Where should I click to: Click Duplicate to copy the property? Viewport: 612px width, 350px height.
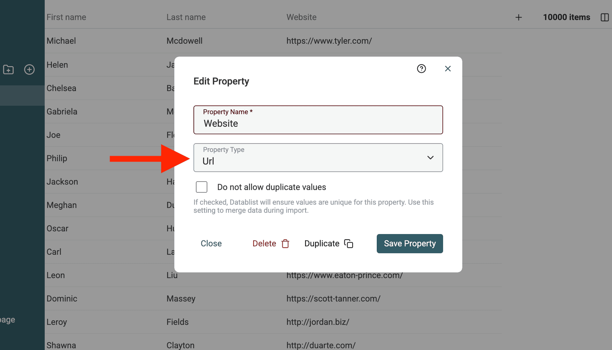coord(322,243)
